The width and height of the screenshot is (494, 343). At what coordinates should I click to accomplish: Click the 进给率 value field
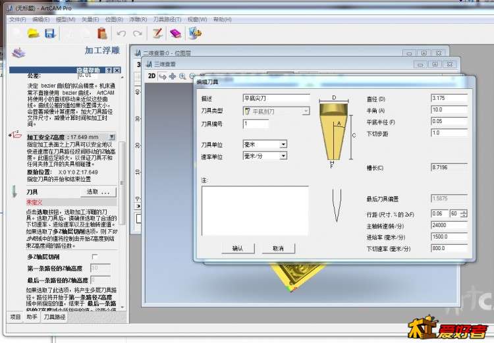coord(449,236)
